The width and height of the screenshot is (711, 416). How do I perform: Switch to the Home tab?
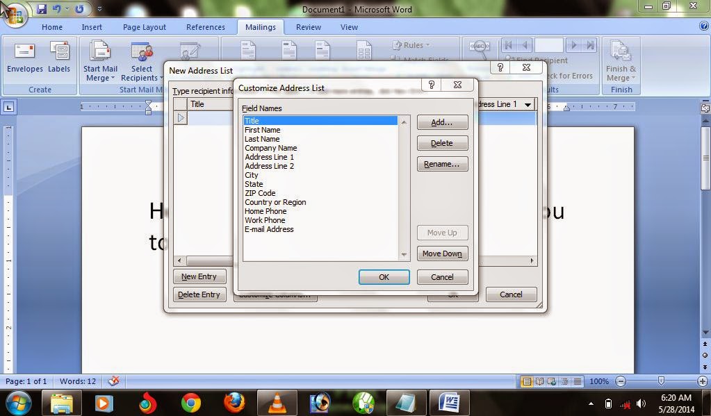52,27
